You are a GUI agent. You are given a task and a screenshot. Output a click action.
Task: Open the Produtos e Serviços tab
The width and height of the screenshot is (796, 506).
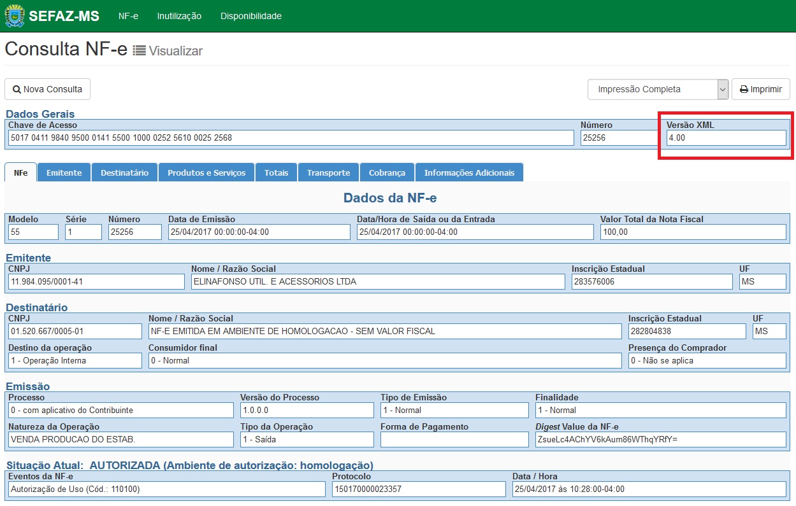coord(206,172)
